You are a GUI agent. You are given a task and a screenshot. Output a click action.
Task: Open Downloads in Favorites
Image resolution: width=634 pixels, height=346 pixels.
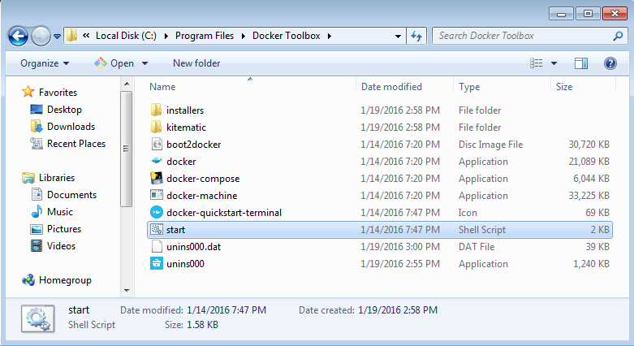(x=71, y=127)
